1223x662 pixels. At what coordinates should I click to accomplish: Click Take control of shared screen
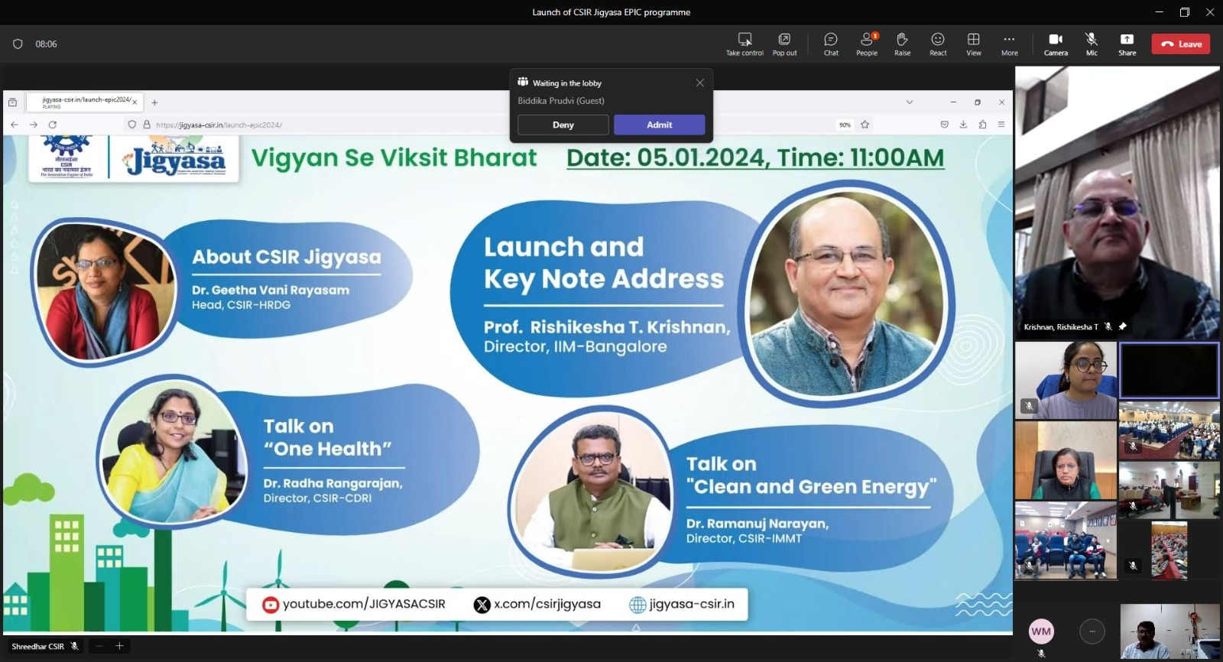[745, 44]
